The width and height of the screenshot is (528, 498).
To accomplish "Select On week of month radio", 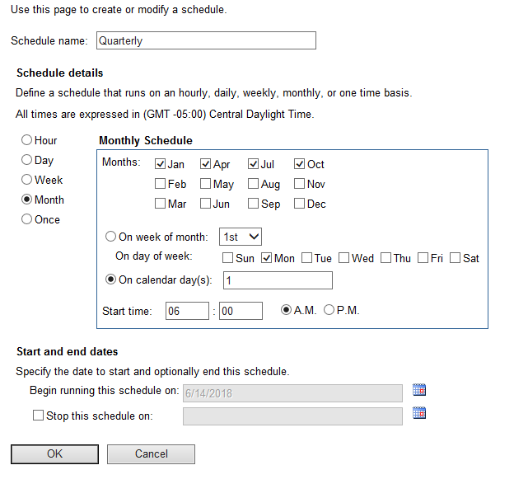I will (x=112, y=237).
